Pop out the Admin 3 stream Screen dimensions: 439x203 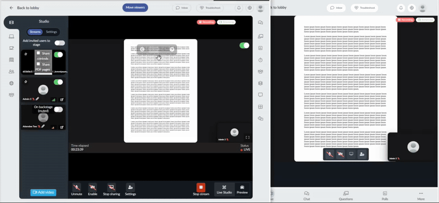[61, 99]
